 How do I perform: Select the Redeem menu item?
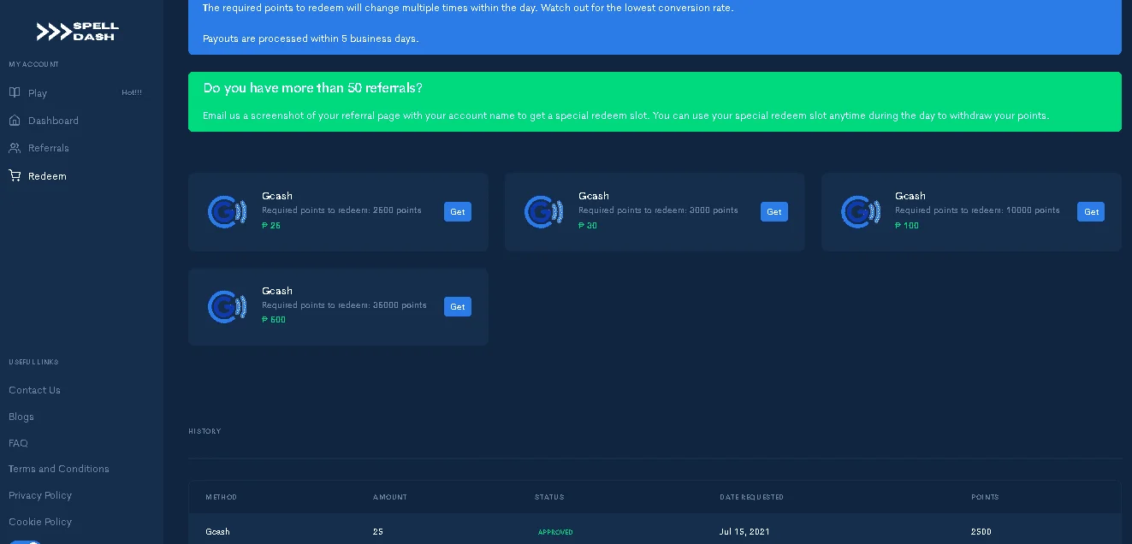click(x=47, y=176)
